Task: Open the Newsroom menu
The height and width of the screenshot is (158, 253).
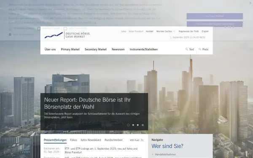Action: coord(118,49)
